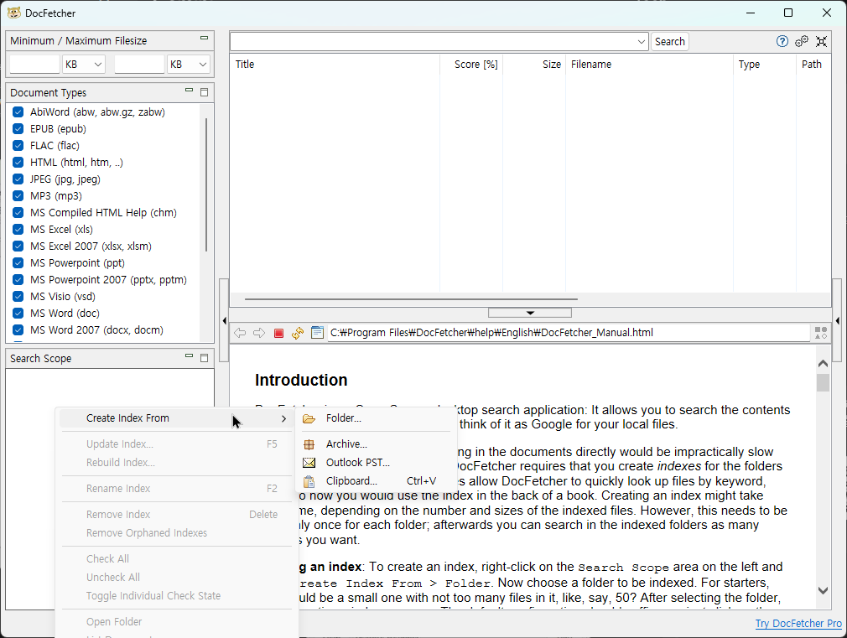The height and width of the screenshot is (638, 847).
Task: Click the Document Types list vertical scrollbar
Action: pos(206,184)
